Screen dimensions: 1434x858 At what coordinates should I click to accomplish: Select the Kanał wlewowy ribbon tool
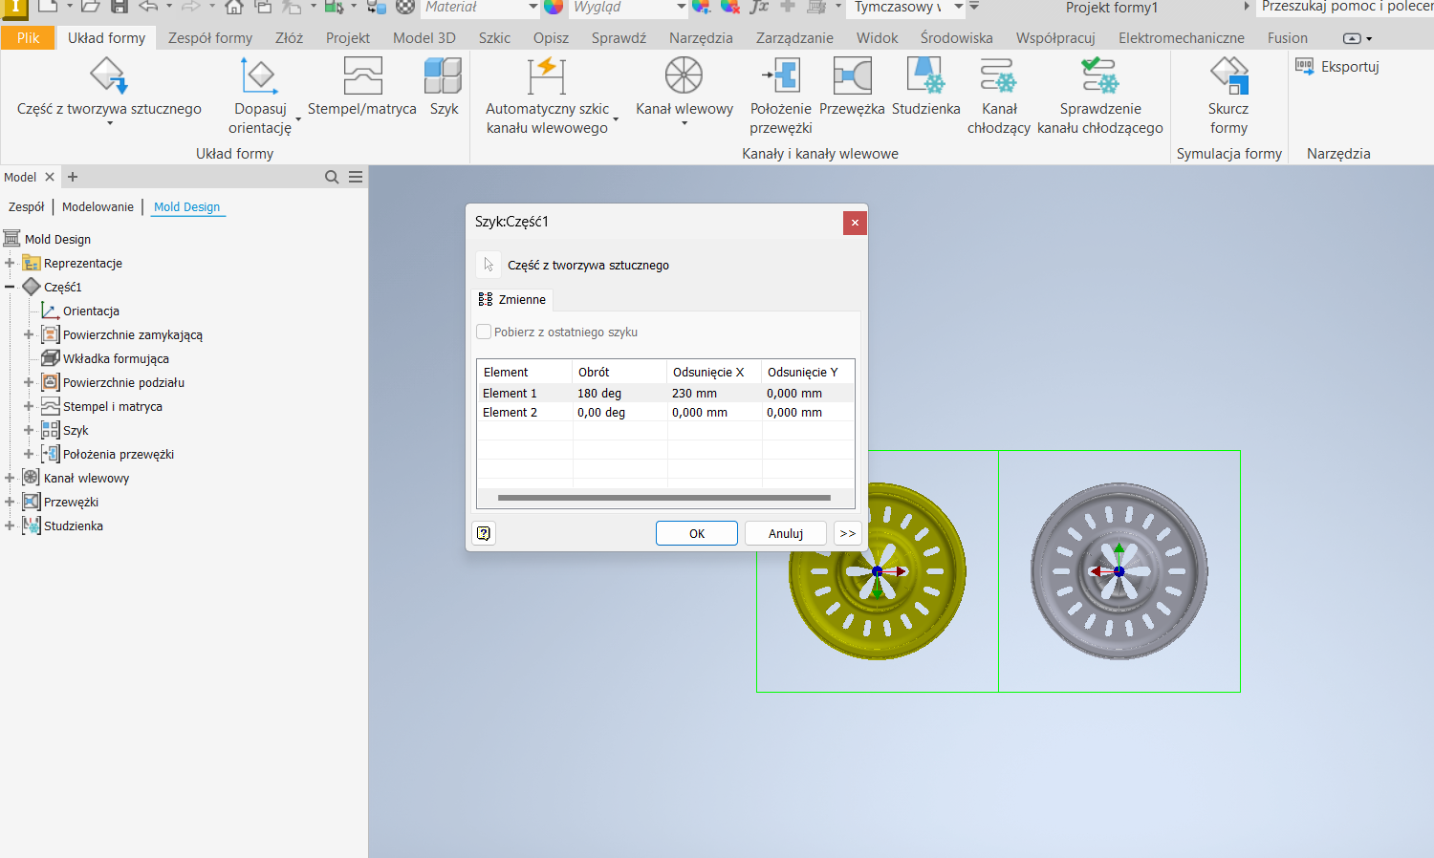tap(684, 89)
